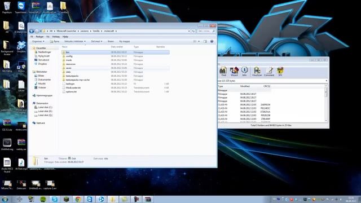Click the Explorer Forward arrow button
Image resolution: width=361 pixels, height=203 pixels.
click(37, 31)
